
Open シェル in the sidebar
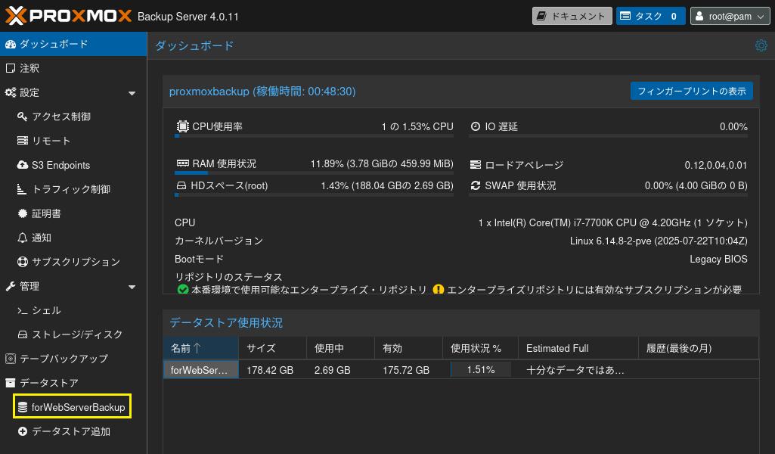pyautogui.click(x=73, y=310)
